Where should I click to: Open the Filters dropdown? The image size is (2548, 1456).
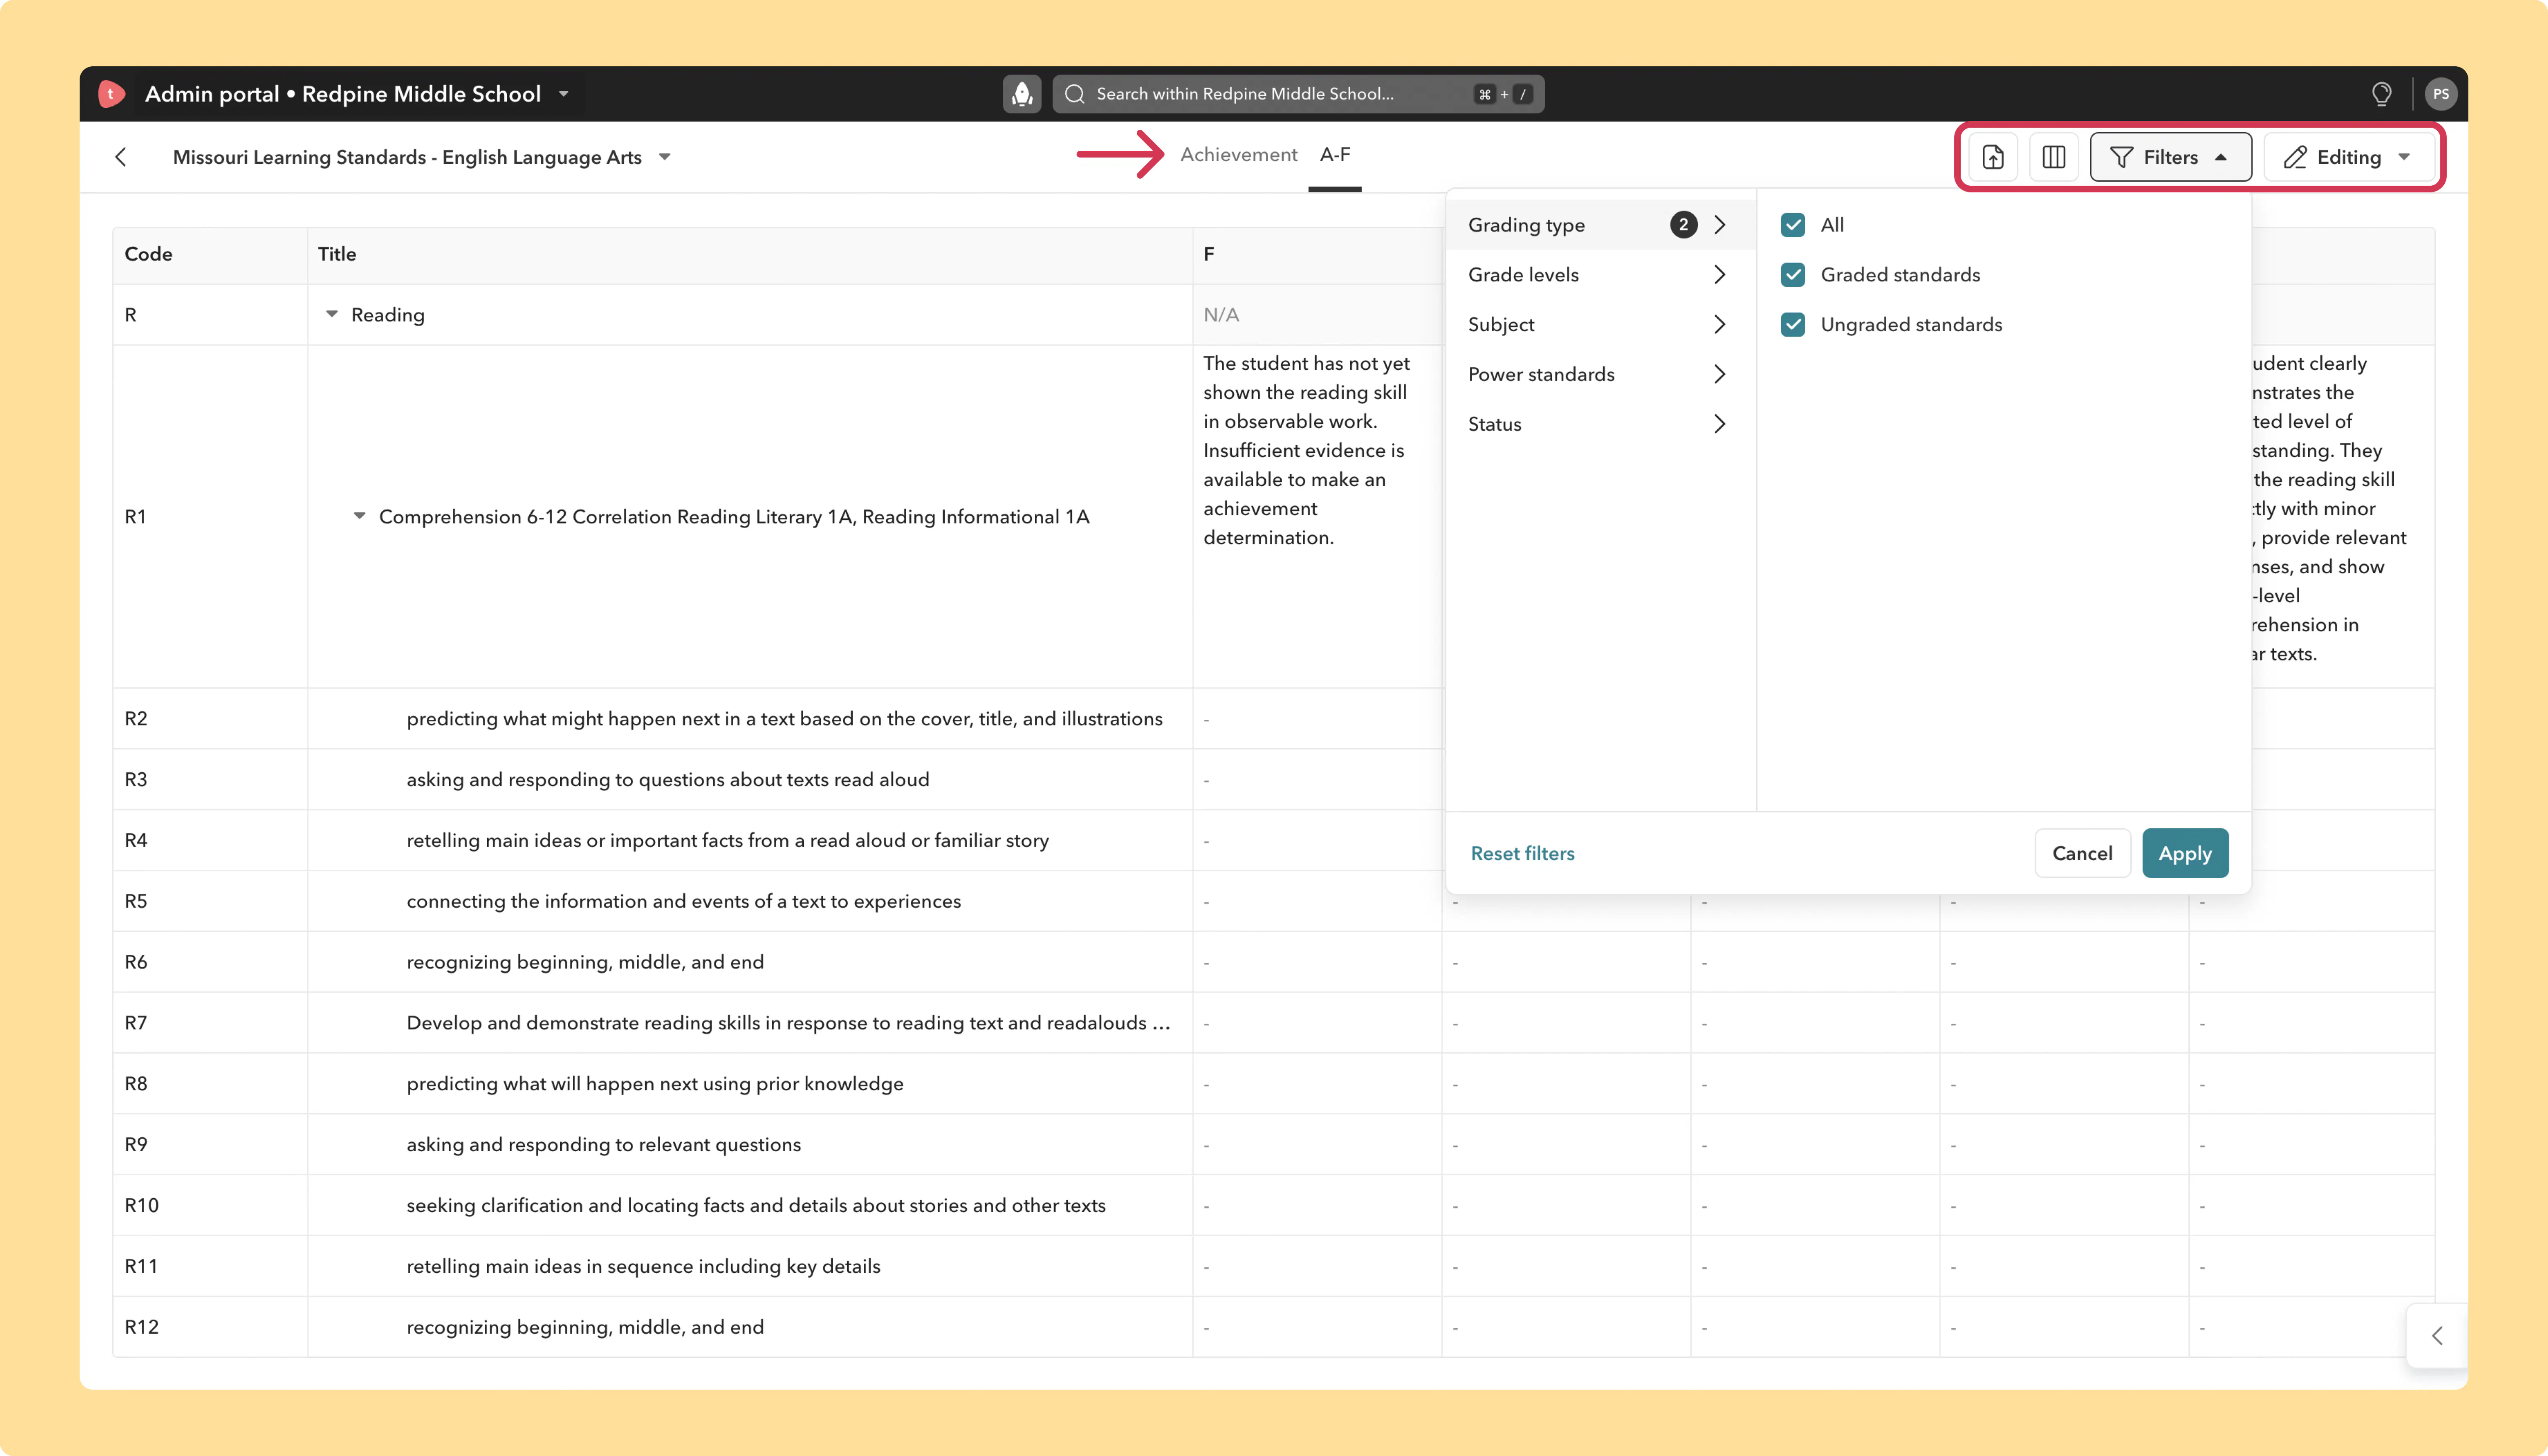[x=2170, y=157]
